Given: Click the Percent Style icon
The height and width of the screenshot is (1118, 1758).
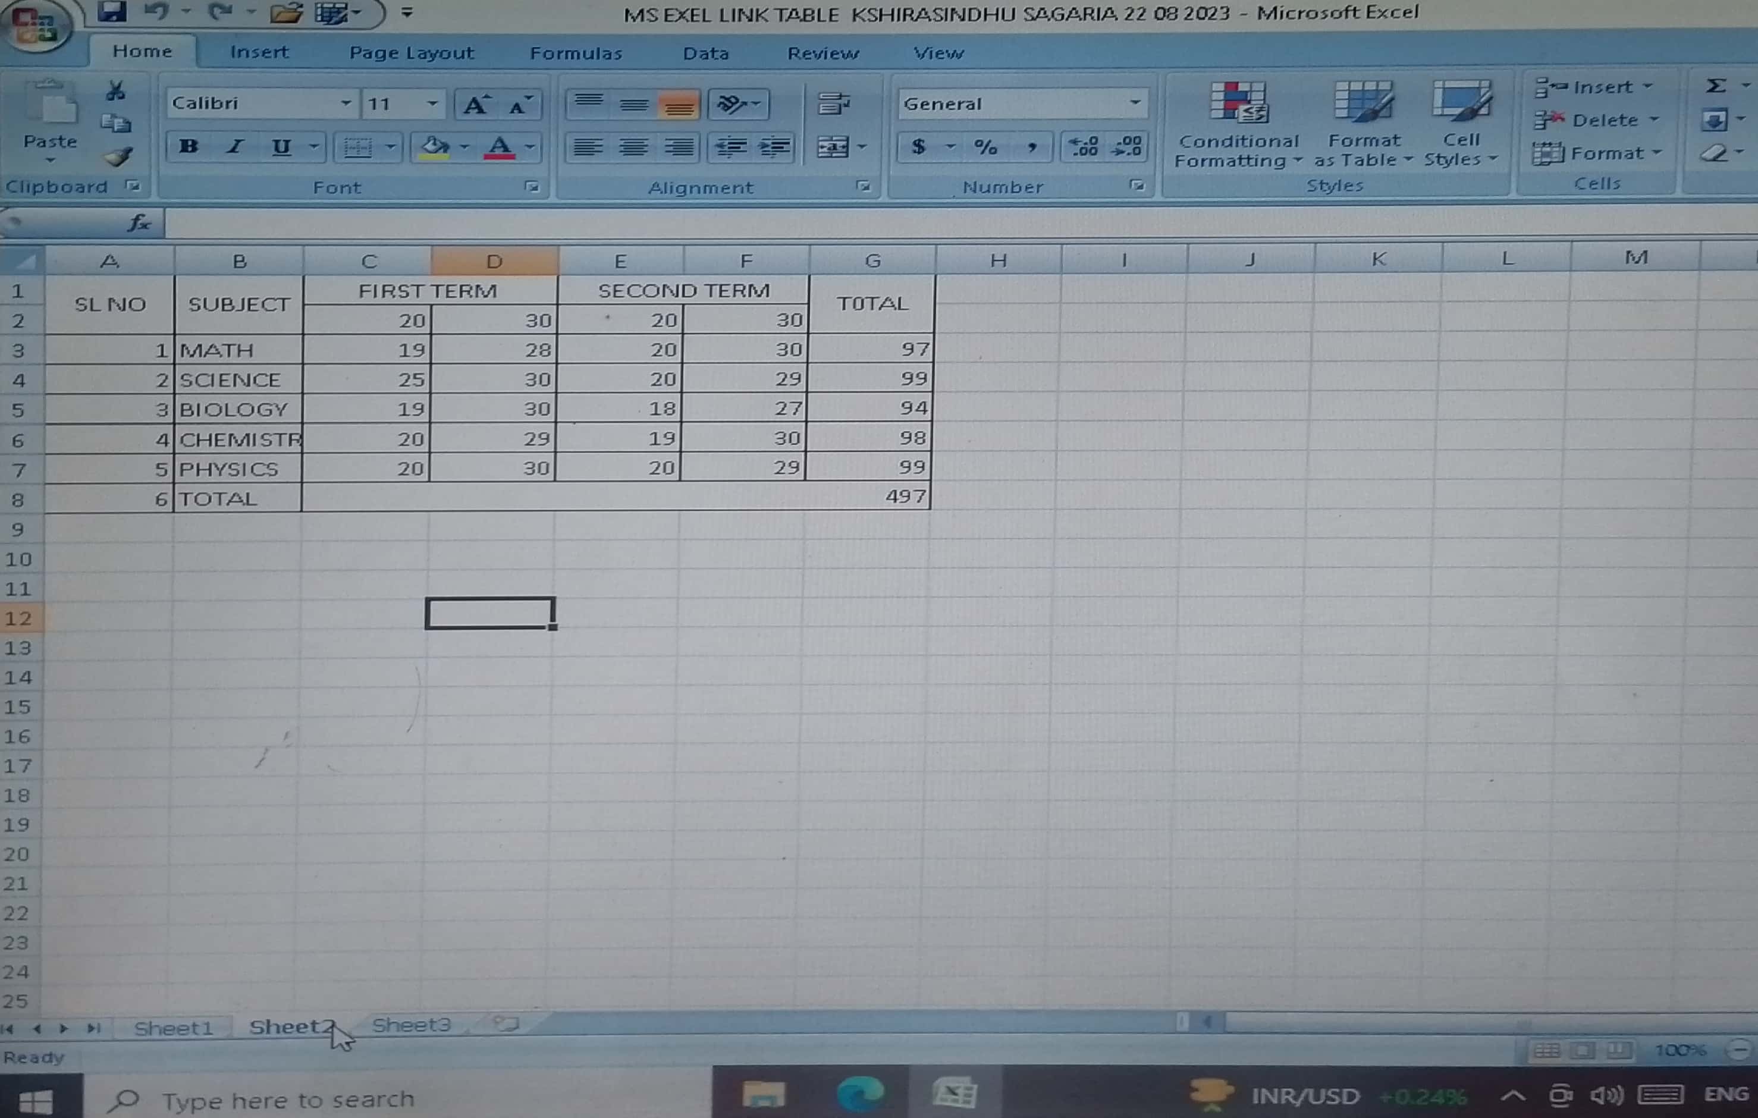Looking at the screenshot, I should point(985,147).
